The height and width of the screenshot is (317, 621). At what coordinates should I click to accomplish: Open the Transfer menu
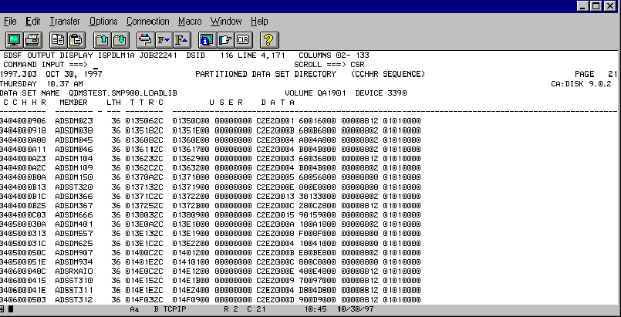(65, 22)
